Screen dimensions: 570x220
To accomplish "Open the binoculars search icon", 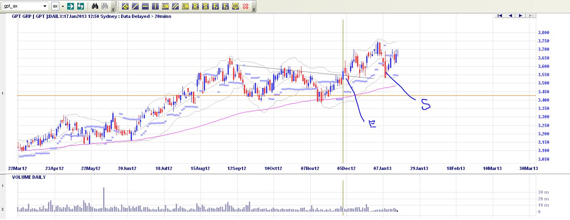I will pos(95,6).
